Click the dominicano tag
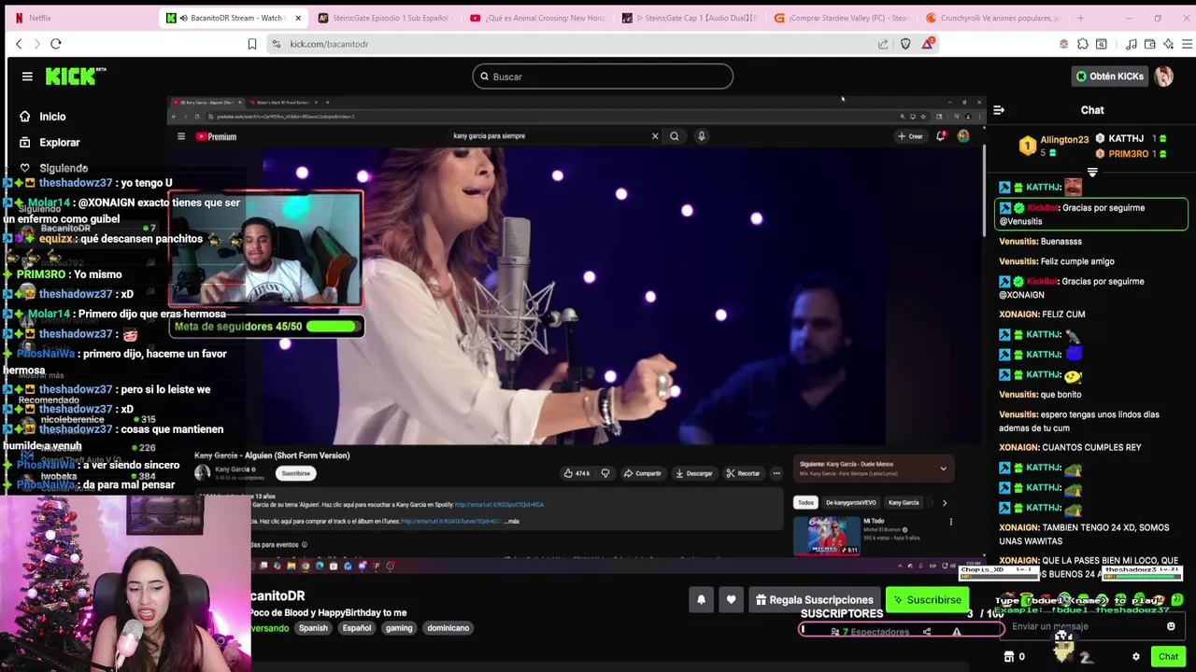Screen dimensions: 1196x672 tap(448, 628)
